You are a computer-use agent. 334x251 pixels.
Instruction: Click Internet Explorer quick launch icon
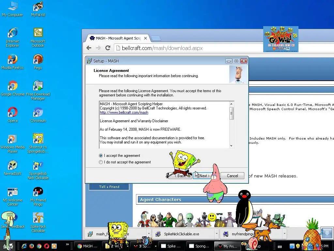point(24,246)
